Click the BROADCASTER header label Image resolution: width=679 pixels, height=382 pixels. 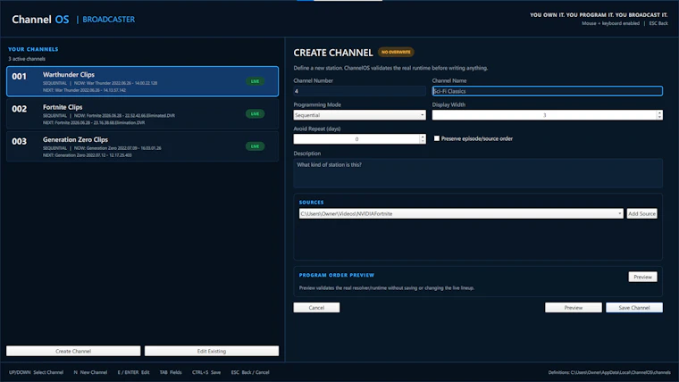pos(109,20)
